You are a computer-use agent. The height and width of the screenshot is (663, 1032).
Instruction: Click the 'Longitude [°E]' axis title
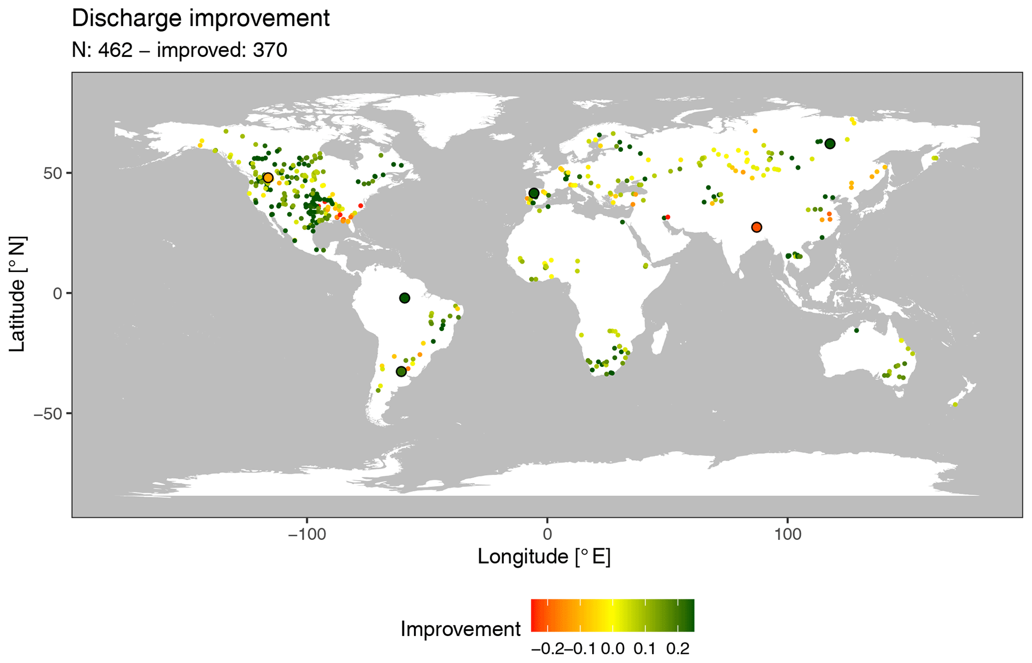[x=544, y=556]
